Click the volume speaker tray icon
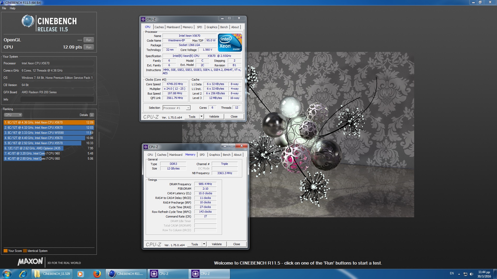This screenshot has height=279, width=497. pos(471,274)
